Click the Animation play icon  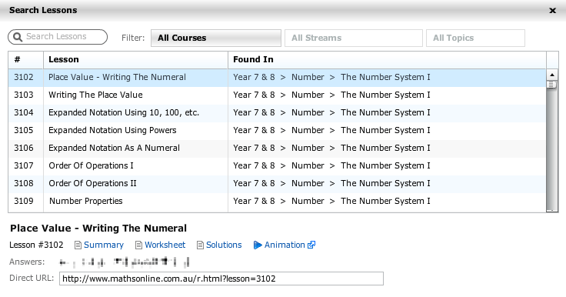click(258, 245)
